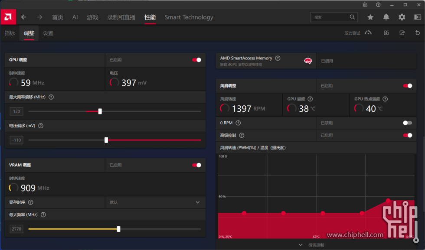Select the 调整 sub-tab
The height and width of the screenshot is (250, 425).
[29, 33]
